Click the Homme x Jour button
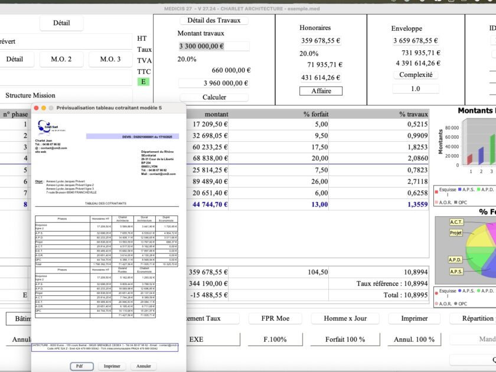 [x=345, y=318]
